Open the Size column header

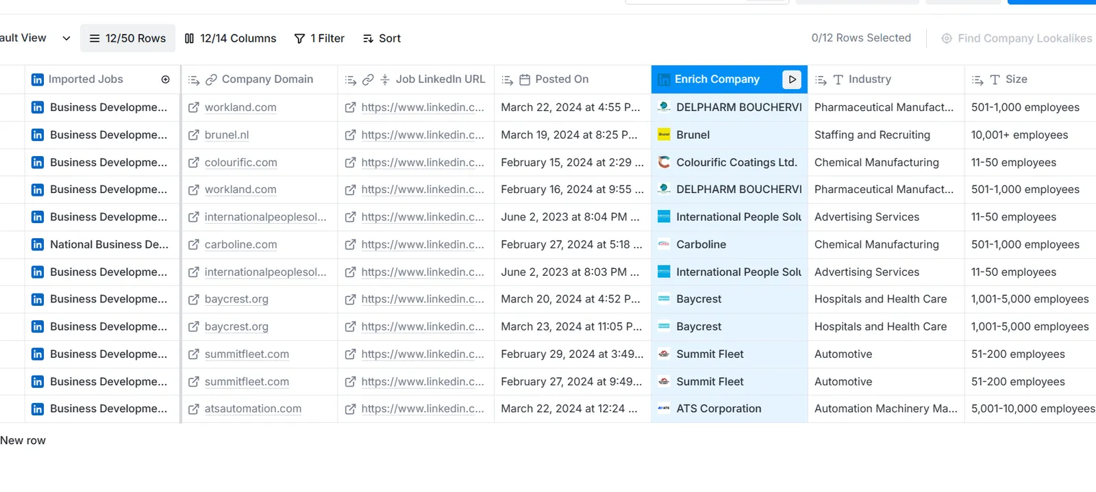click(1031, 79)
